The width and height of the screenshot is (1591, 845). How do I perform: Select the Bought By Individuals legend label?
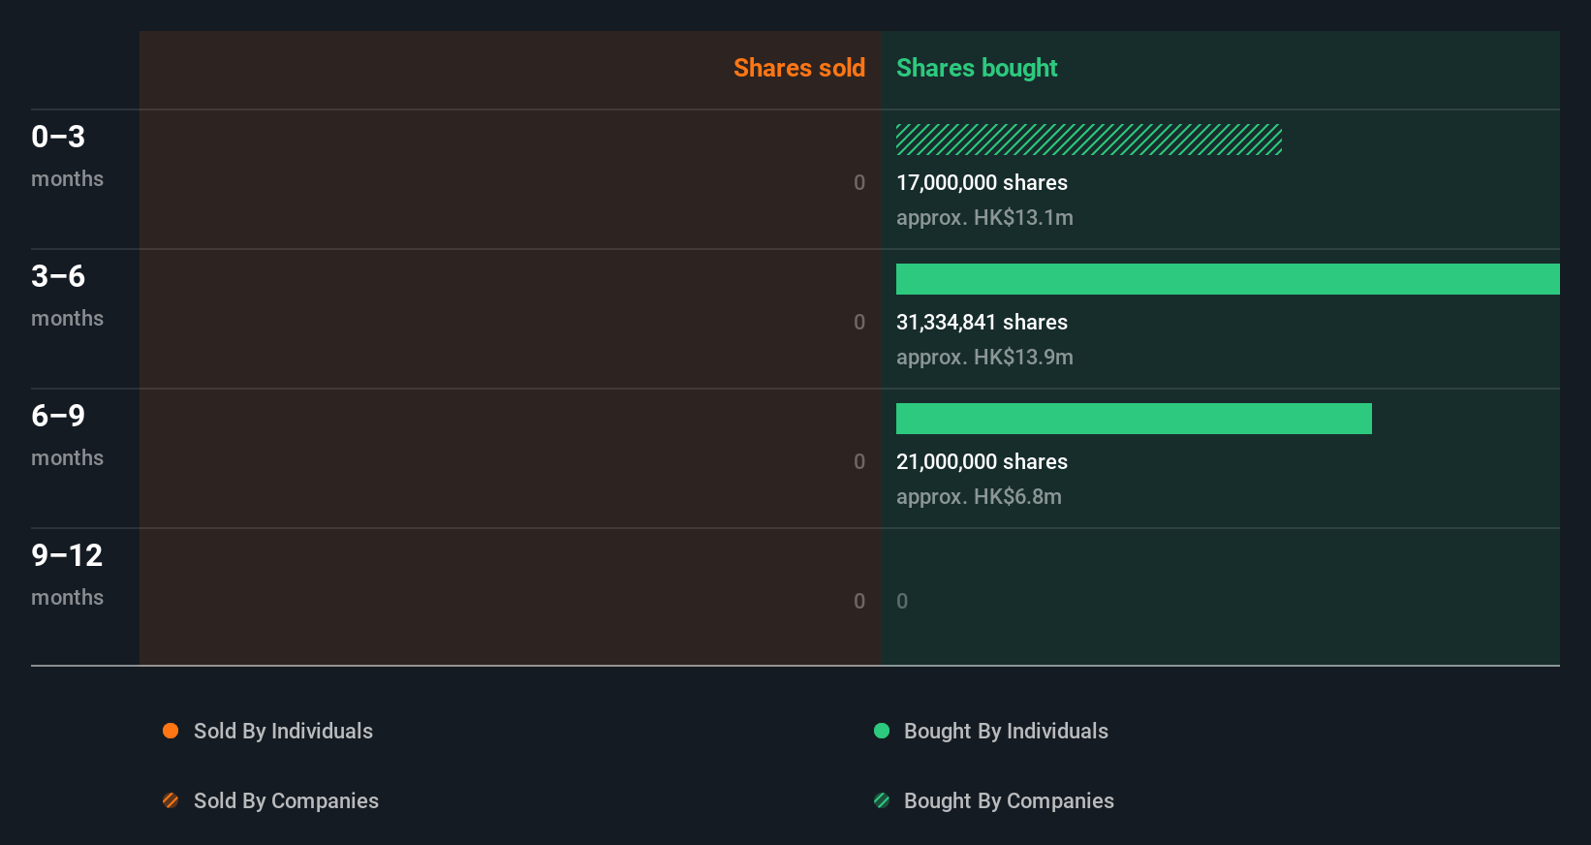pos(1006,731)
